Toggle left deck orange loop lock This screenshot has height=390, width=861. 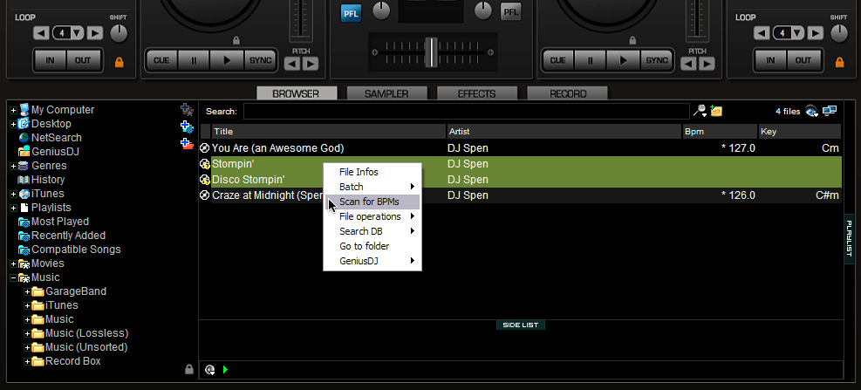click(x=120, y=63)
